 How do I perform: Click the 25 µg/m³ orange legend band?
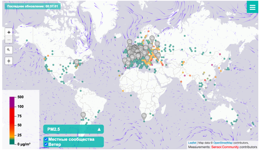coord(12,134)
